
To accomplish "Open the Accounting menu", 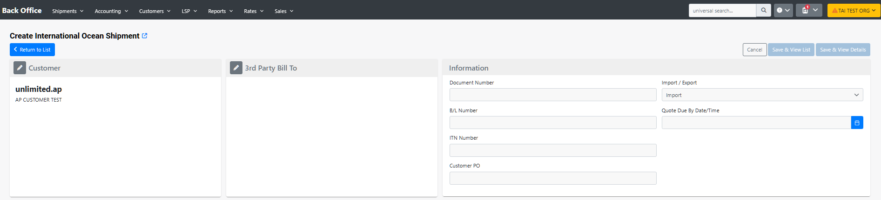I will [111, 11].
